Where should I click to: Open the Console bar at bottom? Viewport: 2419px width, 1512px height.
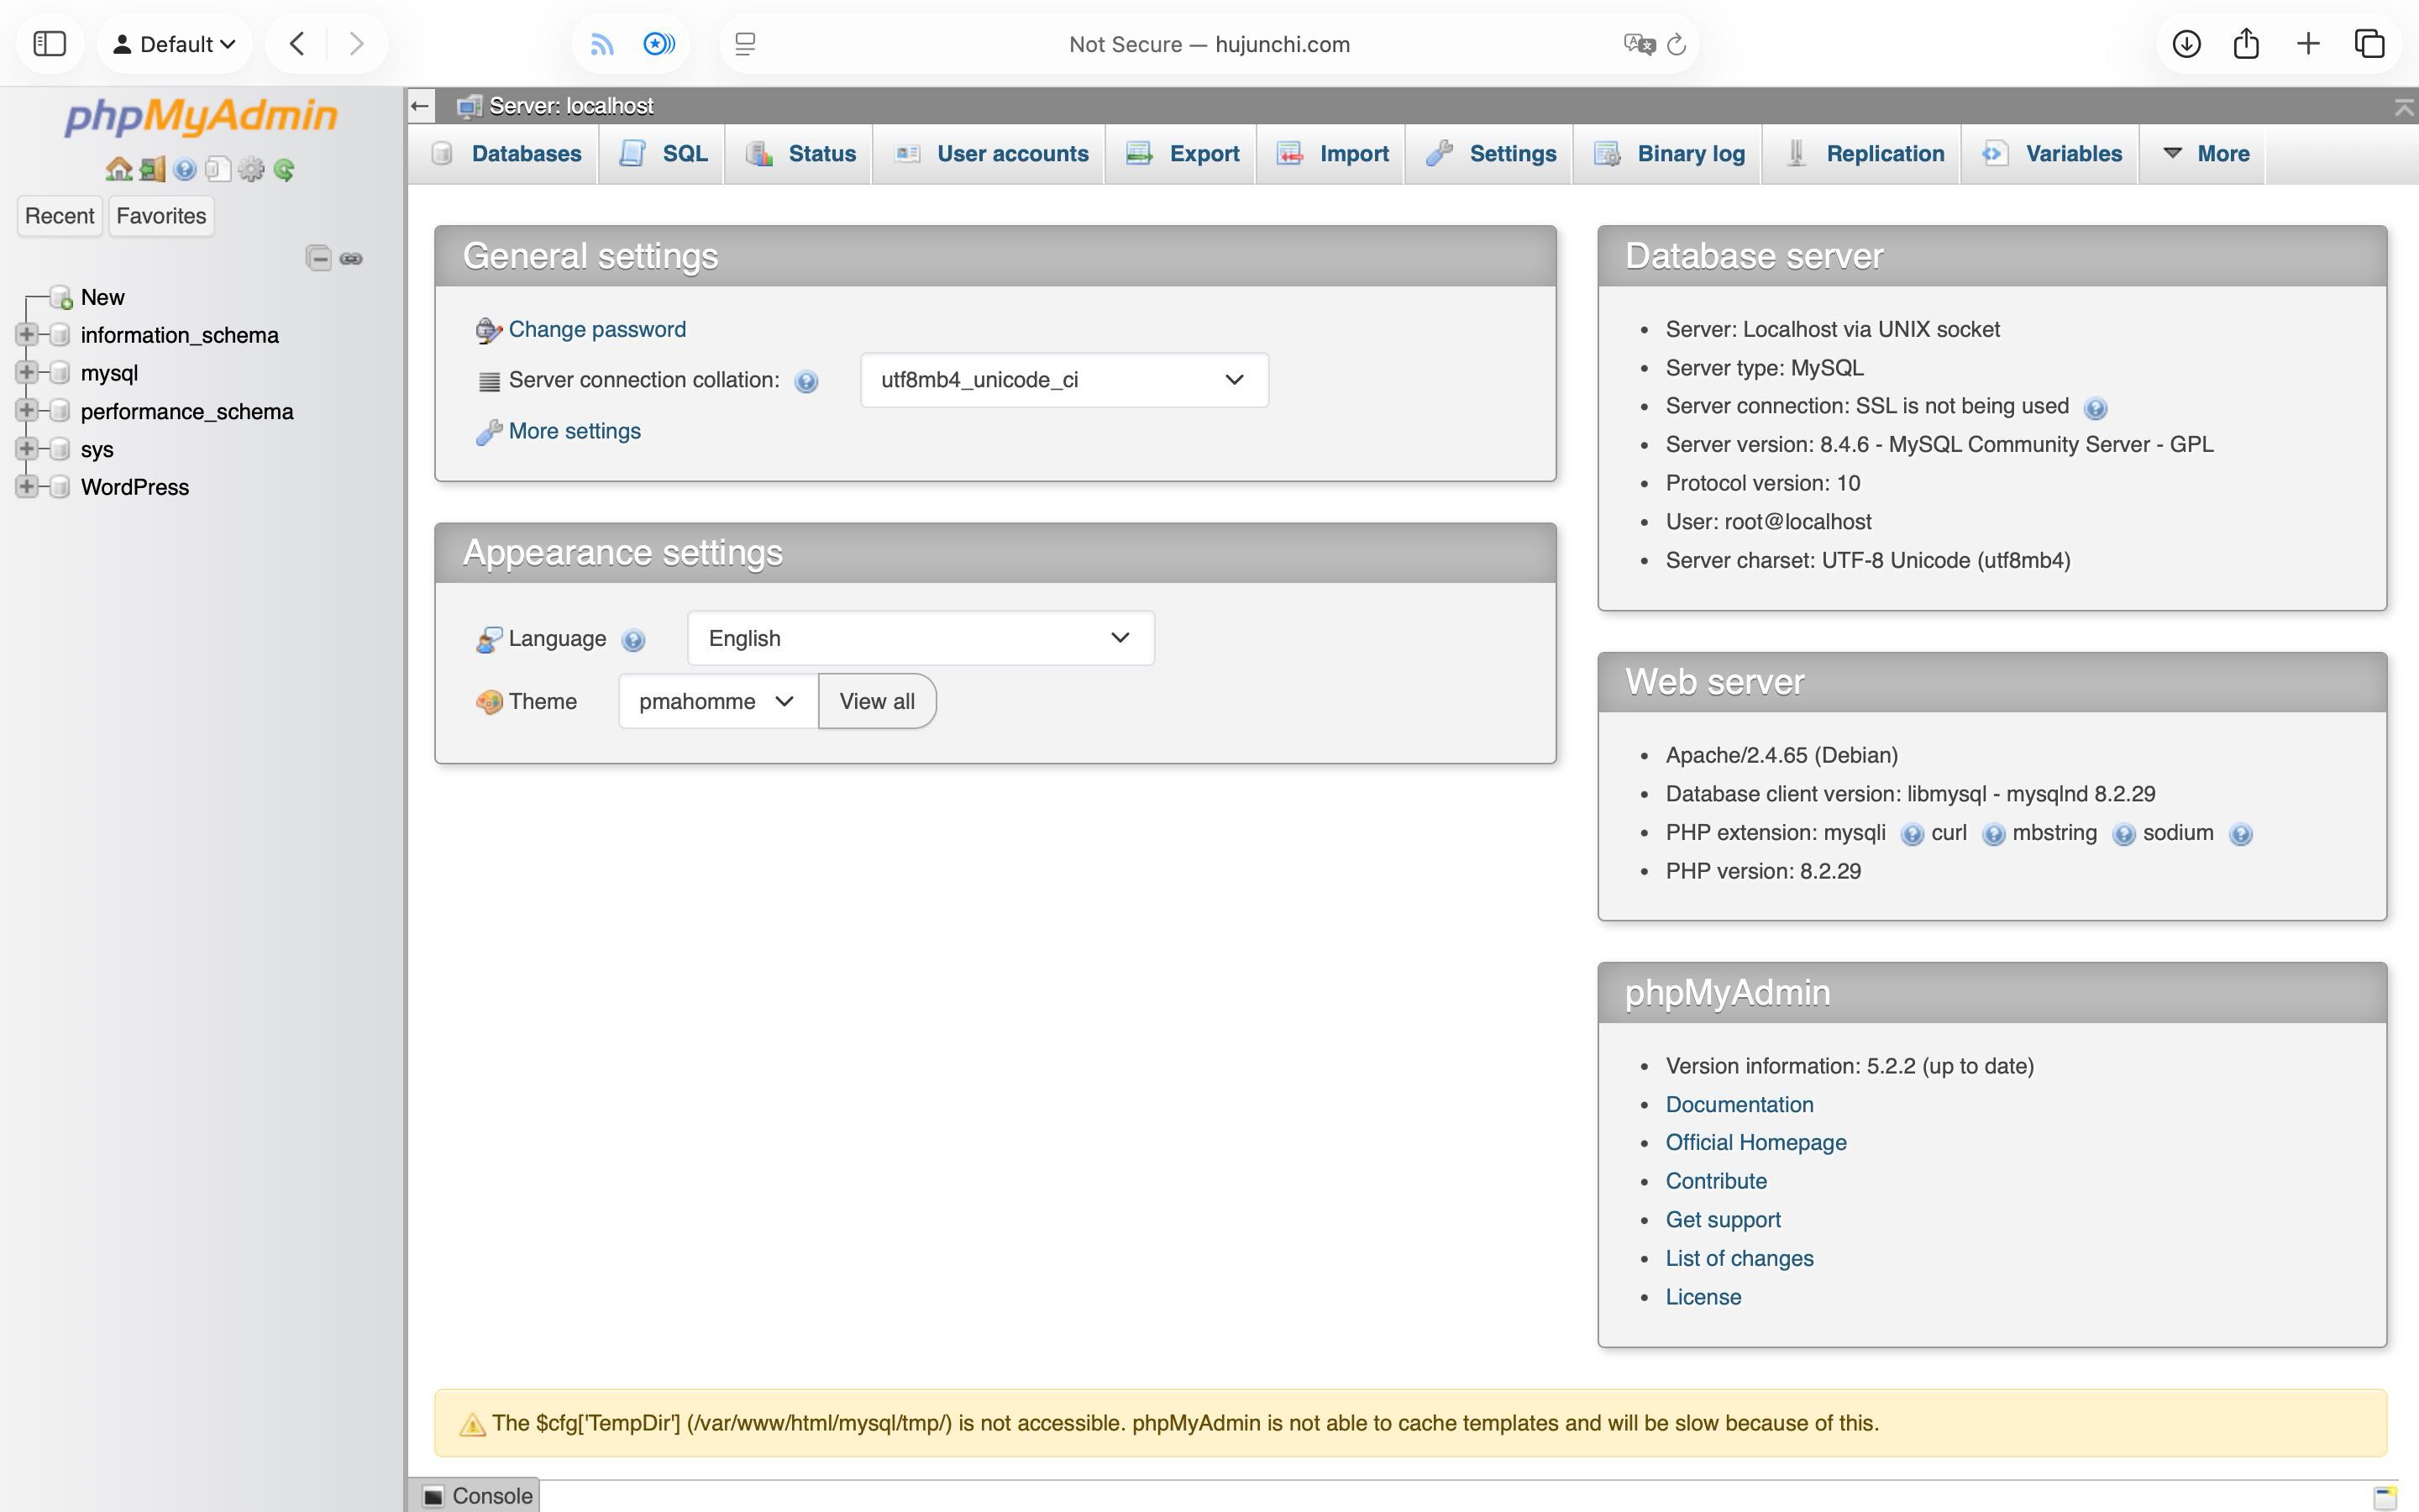coord(479,1495)
